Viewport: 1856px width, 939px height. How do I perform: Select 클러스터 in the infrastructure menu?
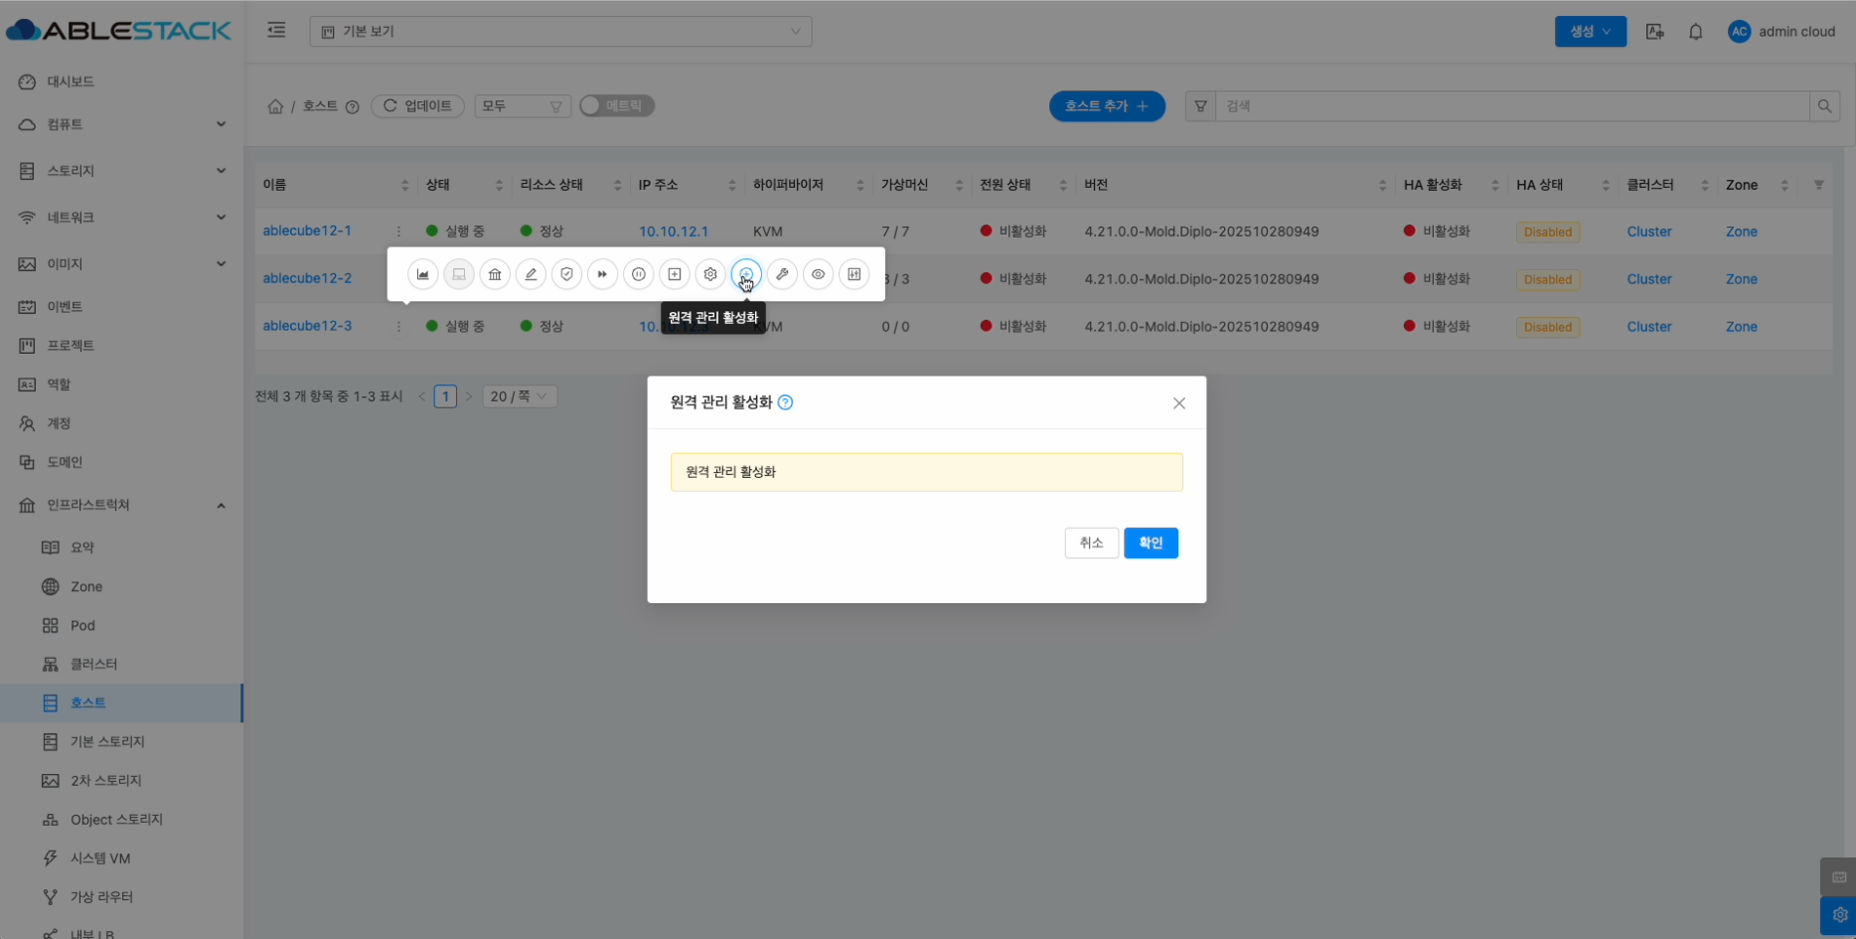[x=93, y=664]
